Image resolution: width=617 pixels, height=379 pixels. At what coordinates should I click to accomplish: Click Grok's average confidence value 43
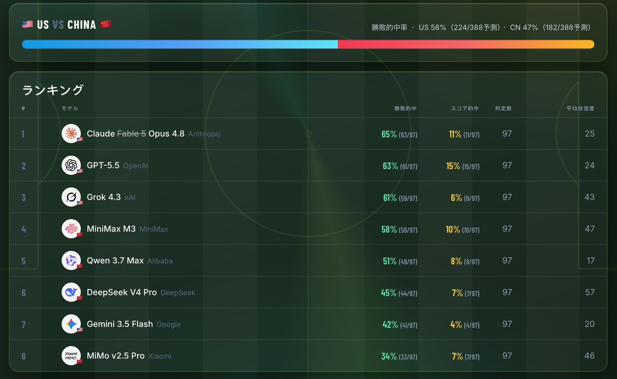click(590, 197)
